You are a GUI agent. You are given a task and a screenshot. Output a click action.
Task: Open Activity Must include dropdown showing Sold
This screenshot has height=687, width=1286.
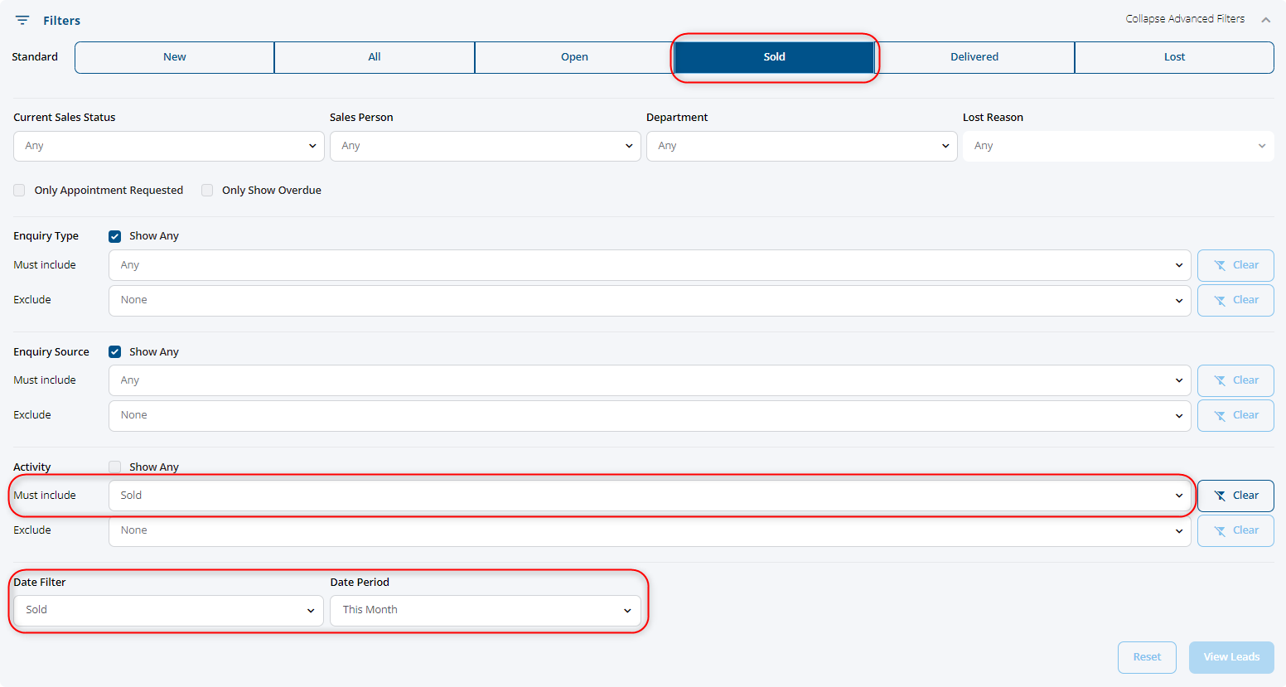[x=650, y=496]
